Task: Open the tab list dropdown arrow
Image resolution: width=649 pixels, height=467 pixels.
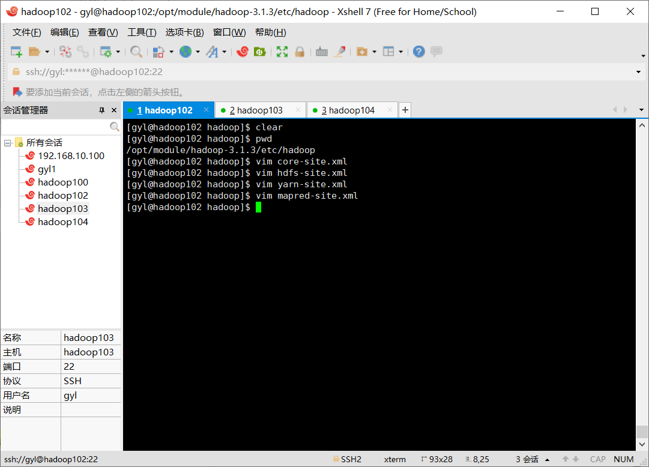Action: [641, 110]
